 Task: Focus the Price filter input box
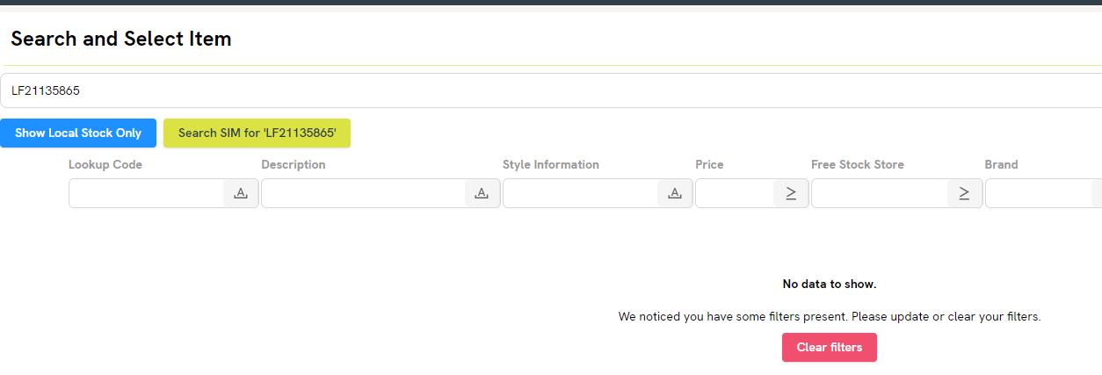[735, 193]
